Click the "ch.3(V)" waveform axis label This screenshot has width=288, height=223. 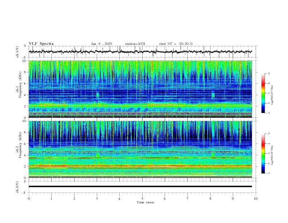(17, 187)
